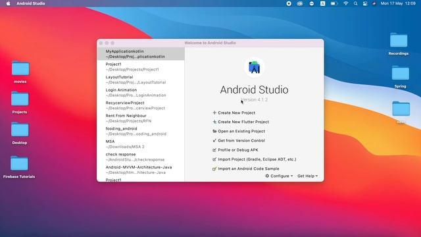Click Open an Existing Project
Screen dimensions: 421x237
point(241,132)
